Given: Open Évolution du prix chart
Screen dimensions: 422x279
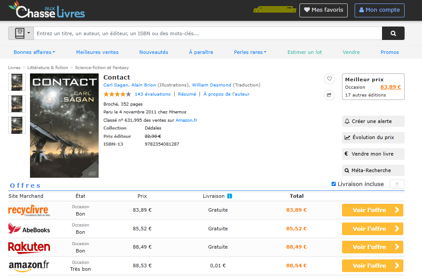Looking at the screenshot, I should 373,137.
